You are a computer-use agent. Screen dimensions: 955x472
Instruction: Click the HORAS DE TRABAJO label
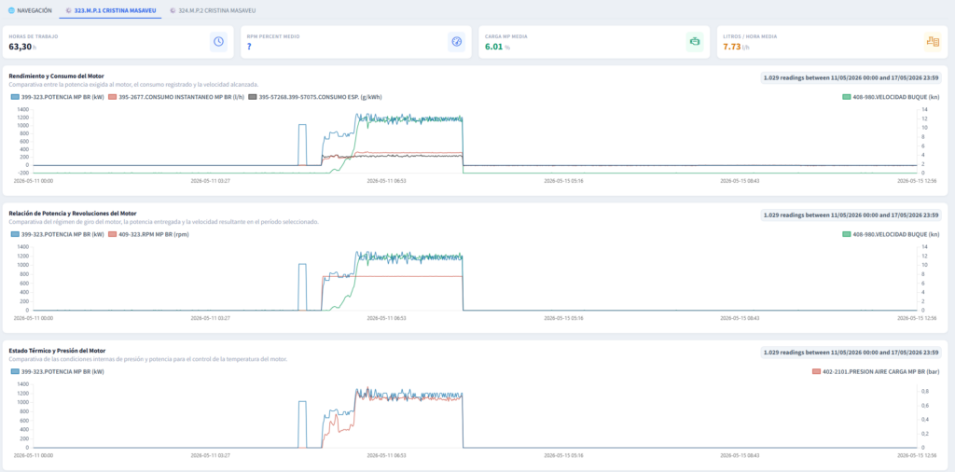tap(34, 36)
